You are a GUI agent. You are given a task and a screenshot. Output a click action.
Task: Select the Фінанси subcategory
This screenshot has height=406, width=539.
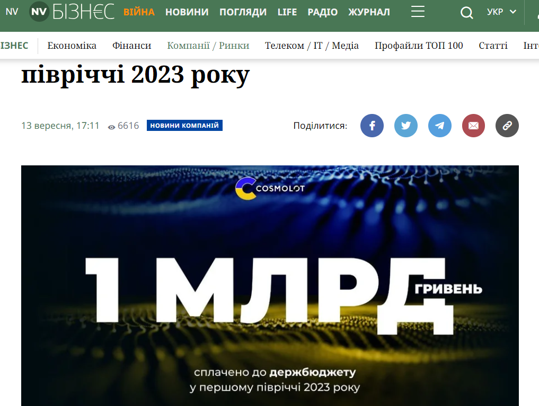click(131, 46)
